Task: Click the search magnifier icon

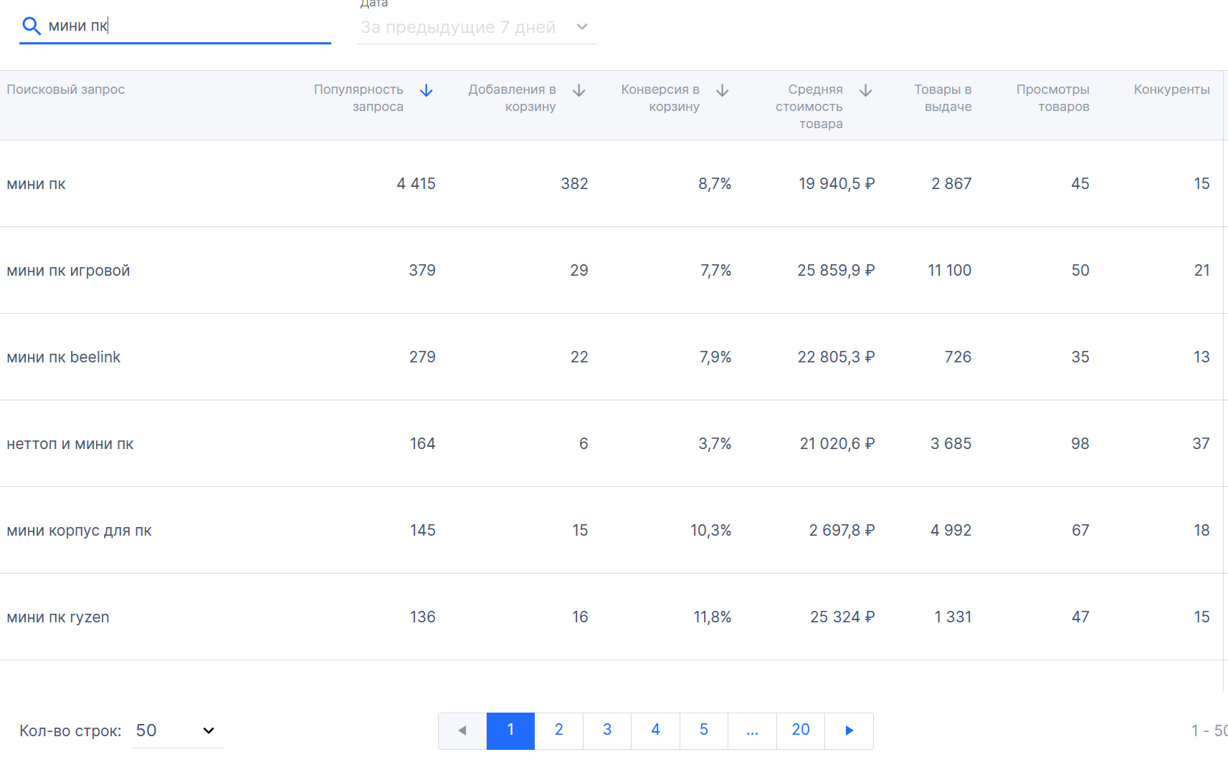Action: click(31, 26)
